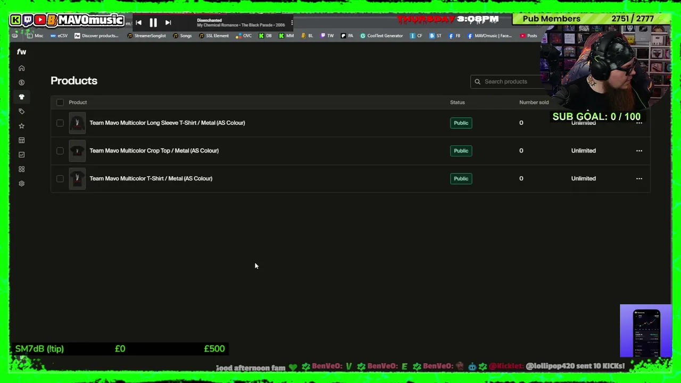Pause the music player

point(153,22)
